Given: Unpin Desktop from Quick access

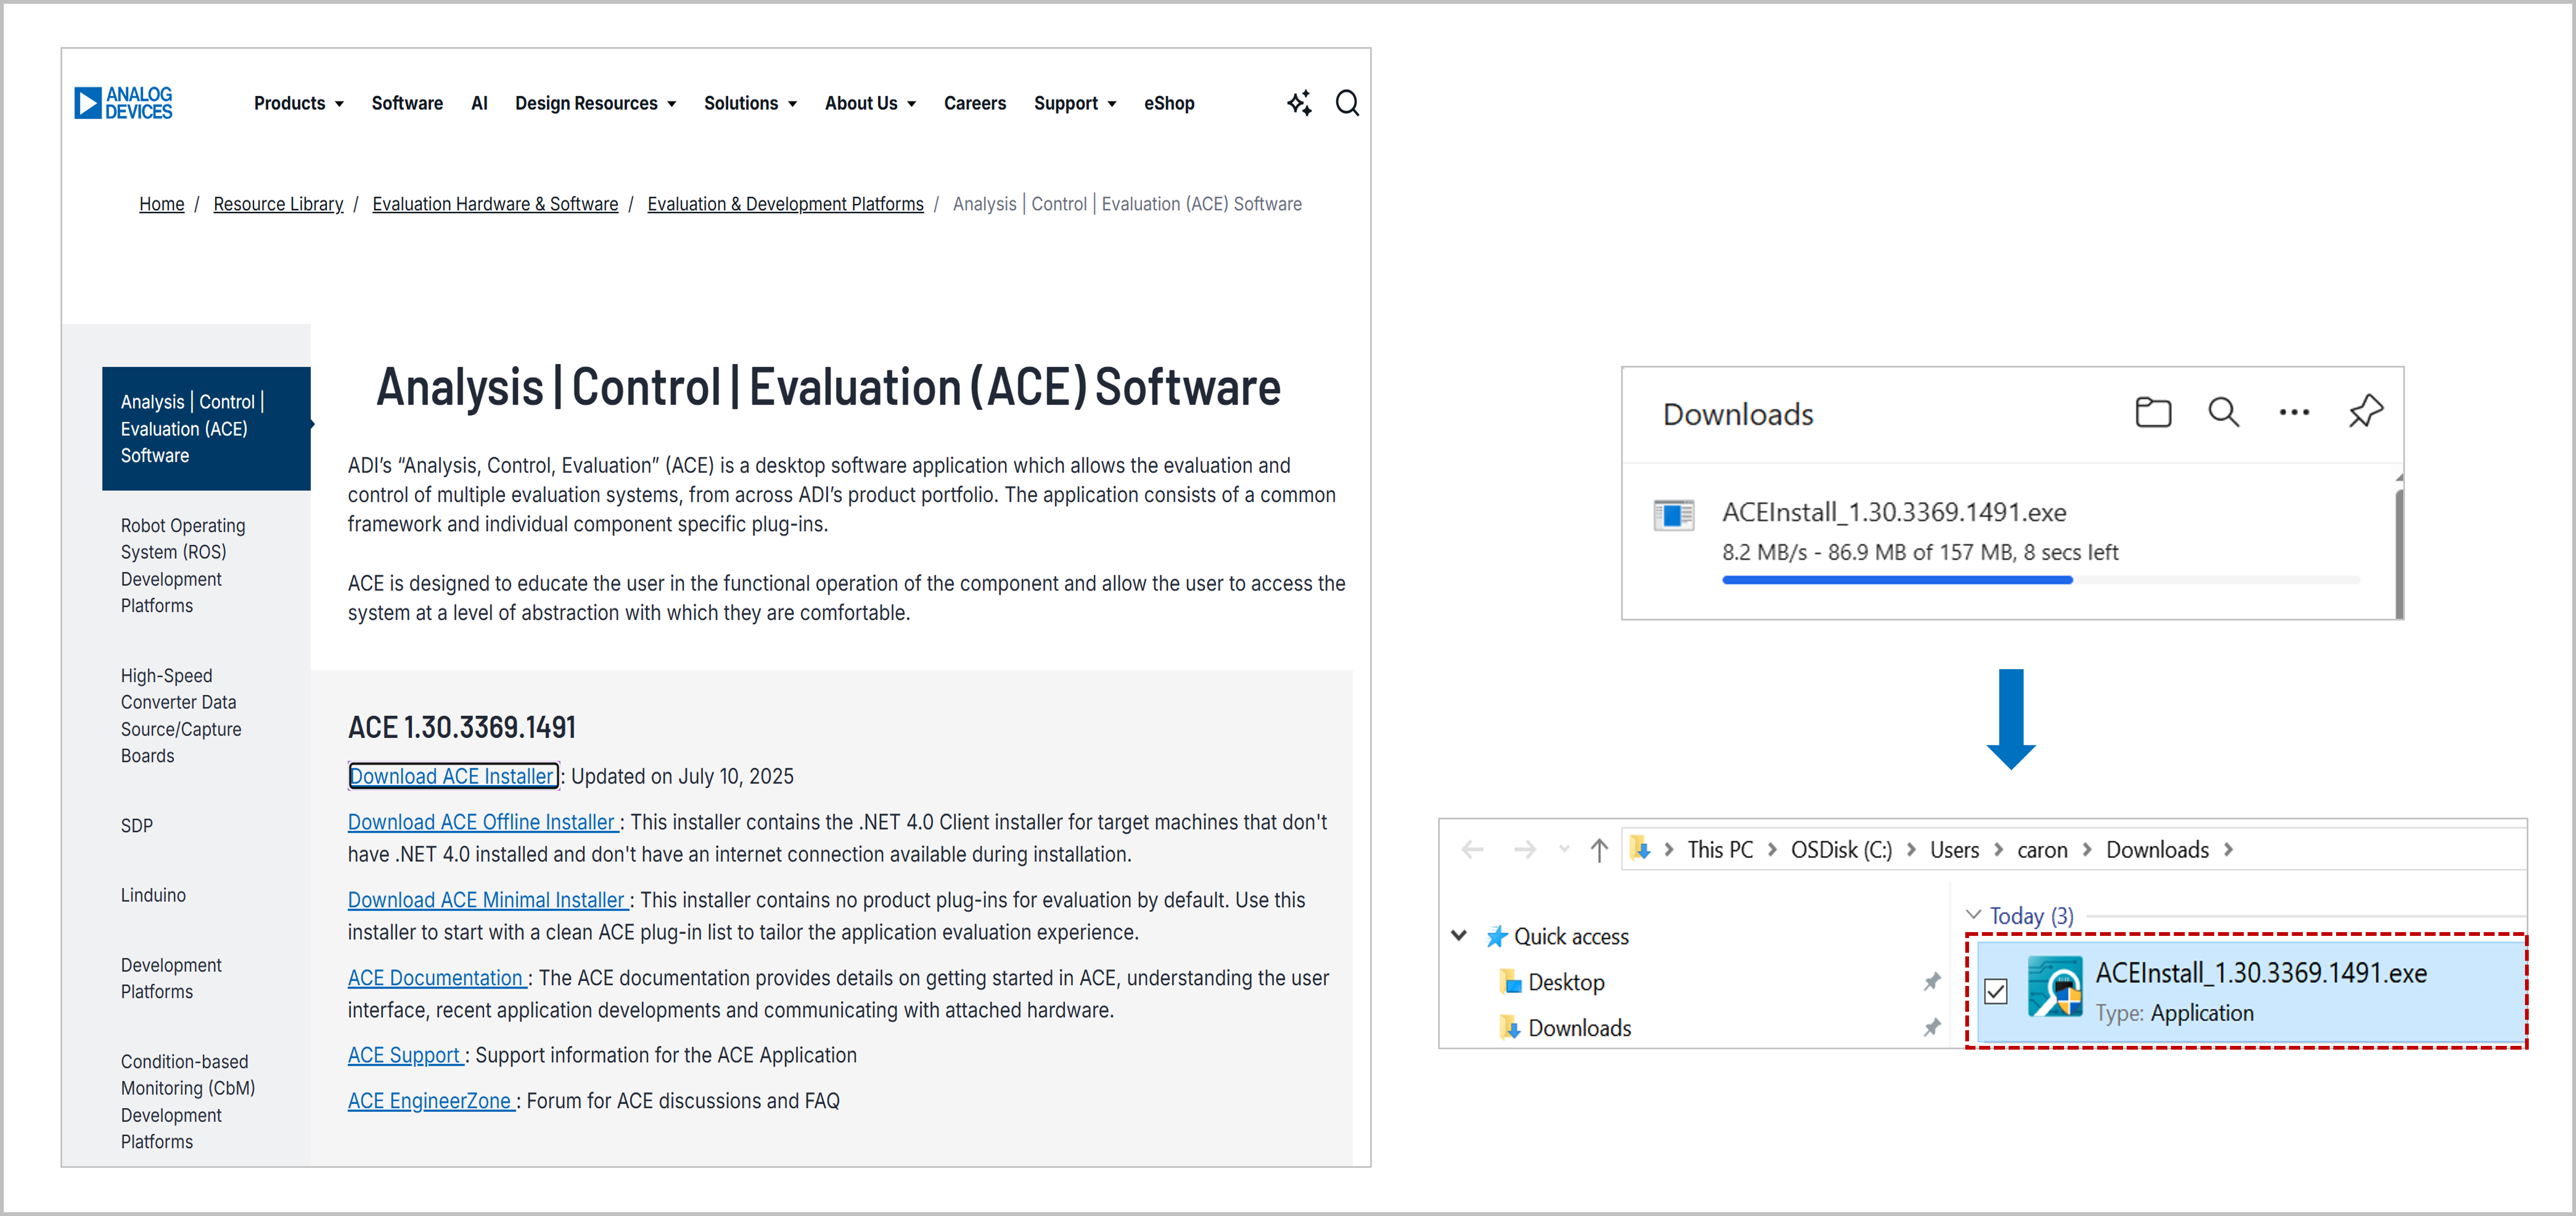Looking at the screenshot, I should point(1932,982).
